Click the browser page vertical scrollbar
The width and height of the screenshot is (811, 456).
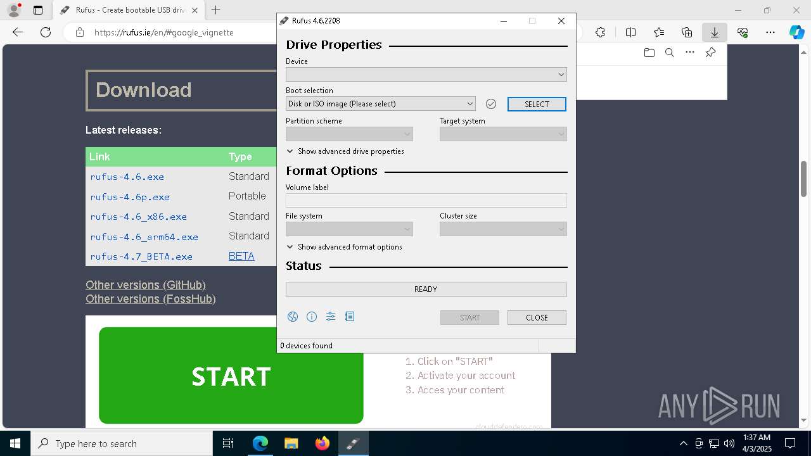pos(804,179)
